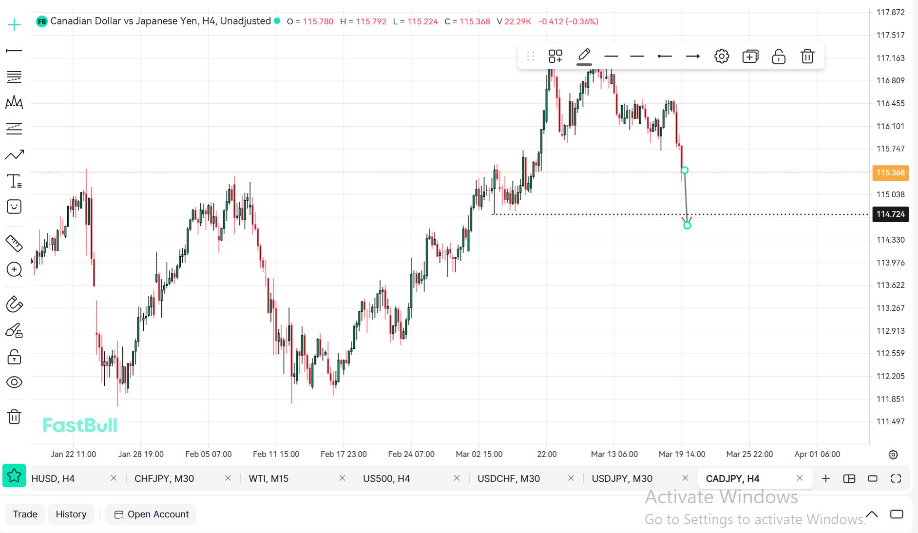
Task: Toggle visibility of all drawings eye icon
Action: [x=14, y=382]
